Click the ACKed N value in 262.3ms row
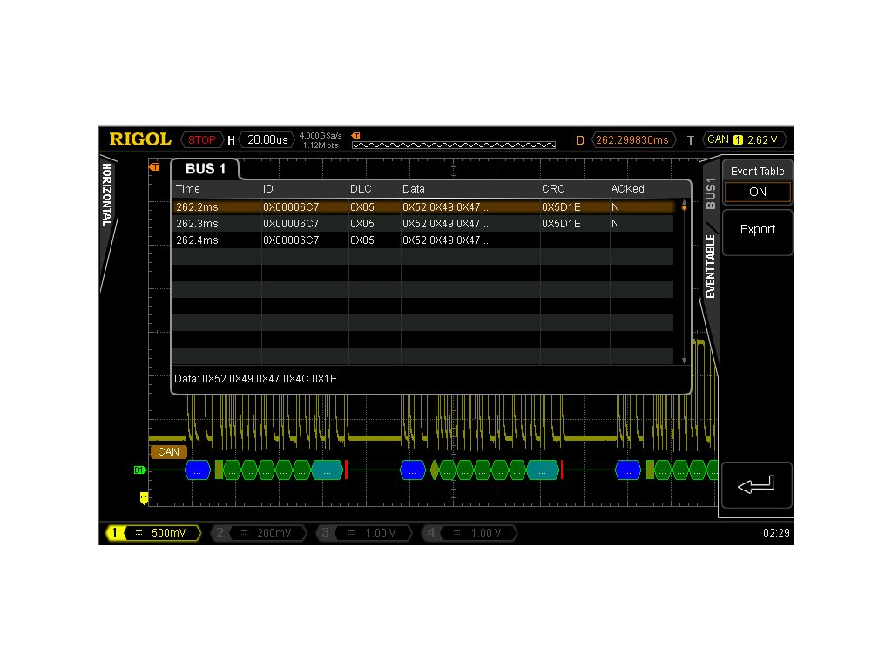The width and height of the screenshot is (892, 669). pos(615,224)
